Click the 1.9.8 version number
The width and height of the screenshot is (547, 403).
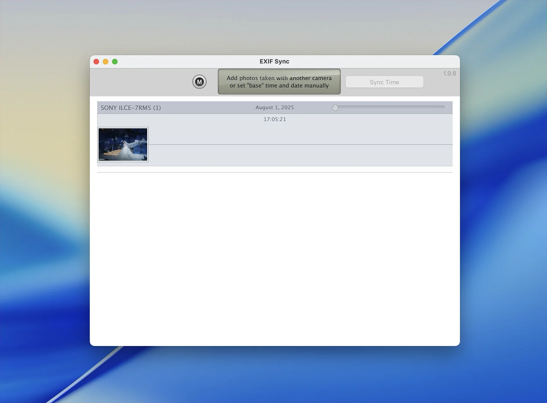tap(449, 73)
